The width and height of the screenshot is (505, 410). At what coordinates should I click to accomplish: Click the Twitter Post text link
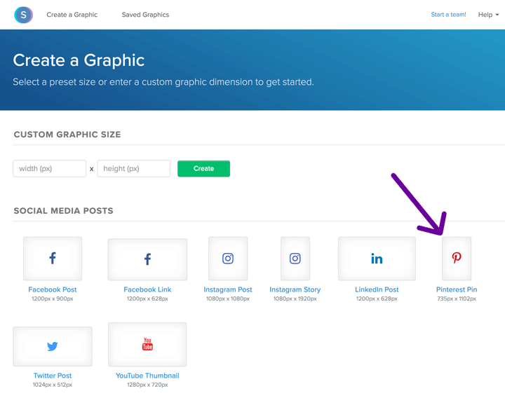[x=53, y=376]
